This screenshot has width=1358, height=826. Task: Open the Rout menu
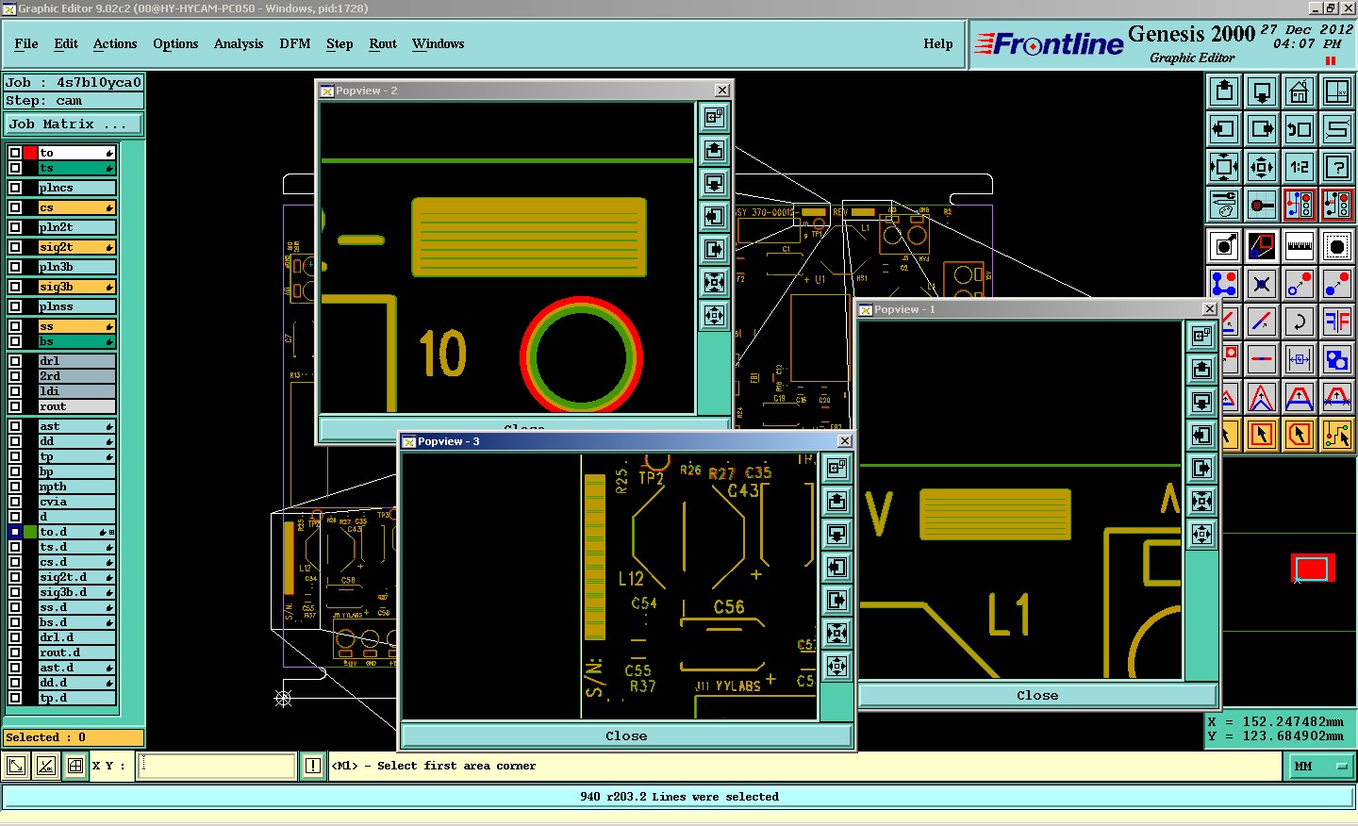pyautogui.click(x=383, y=43)
